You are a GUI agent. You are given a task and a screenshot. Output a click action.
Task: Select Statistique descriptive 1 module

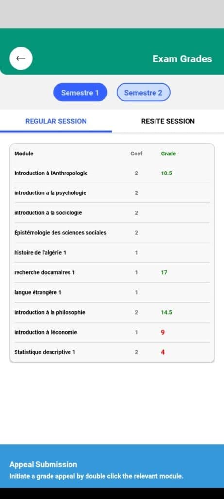pos(112,352)
